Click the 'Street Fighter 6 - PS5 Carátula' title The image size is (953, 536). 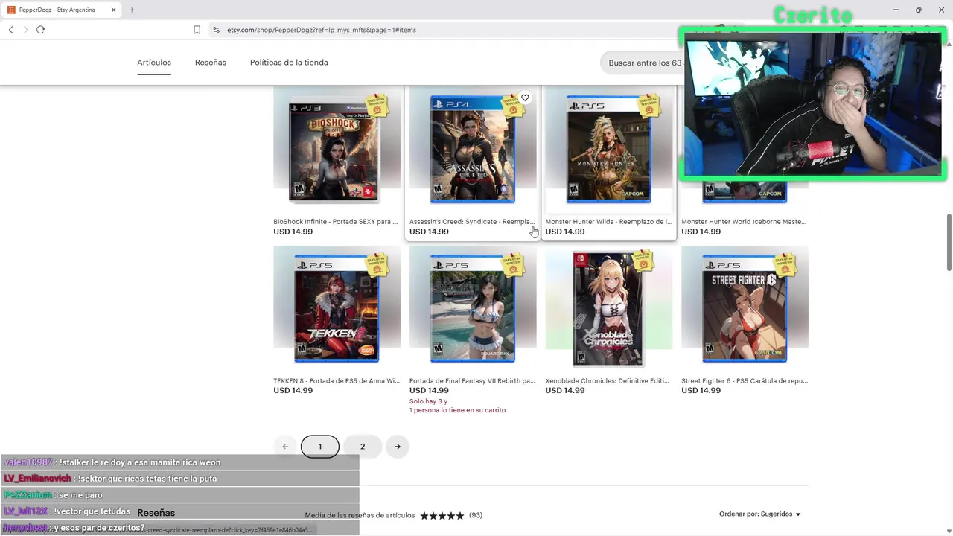pos(745,380)
